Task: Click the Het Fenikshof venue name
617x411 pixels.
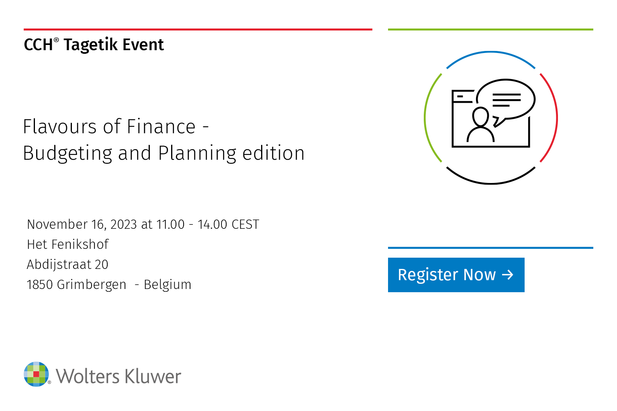Action: 67,244
